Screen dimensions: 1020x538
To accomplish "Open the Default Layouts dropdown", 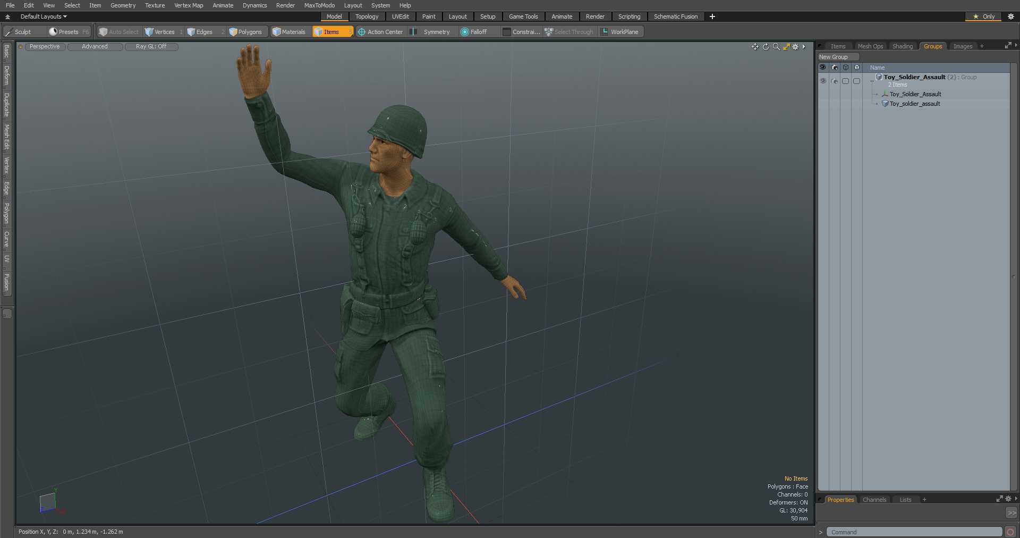I will [44, 16].
